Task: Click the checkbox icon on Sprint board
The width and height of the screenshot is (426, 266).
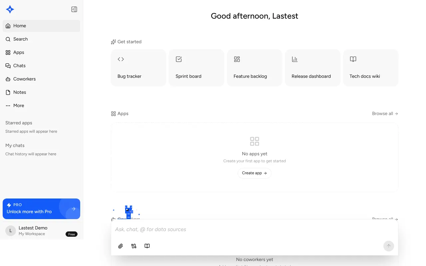Action: [179, 59]
